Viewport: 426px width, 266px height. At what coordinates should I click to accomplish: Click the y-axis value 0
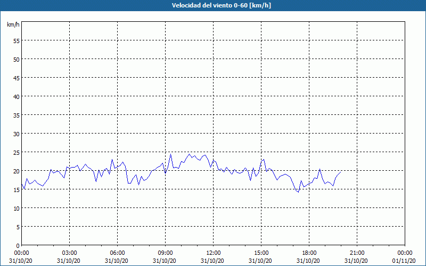(18, 246)
